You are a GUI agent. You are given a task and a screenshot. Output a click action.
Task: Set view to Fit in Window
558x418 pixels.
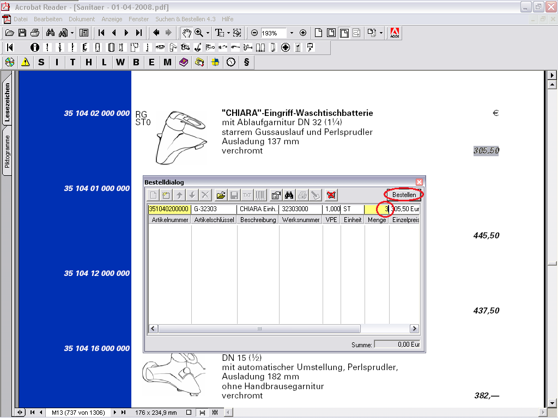[331, 33]
